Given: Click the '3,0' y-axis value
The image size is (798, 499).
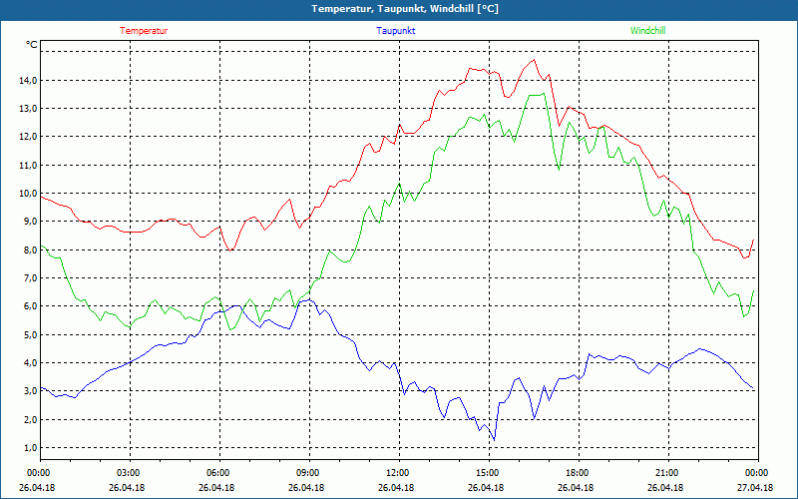Looking at the screenshot, I should 30,391.
